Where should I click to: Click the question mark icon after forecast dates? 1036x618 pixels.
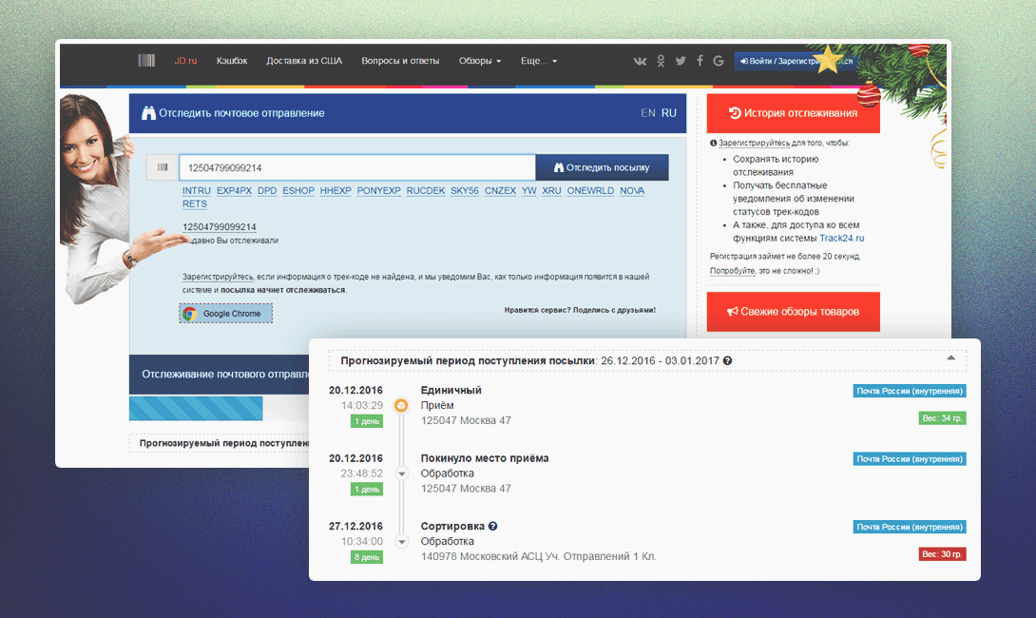pos(727,361)
